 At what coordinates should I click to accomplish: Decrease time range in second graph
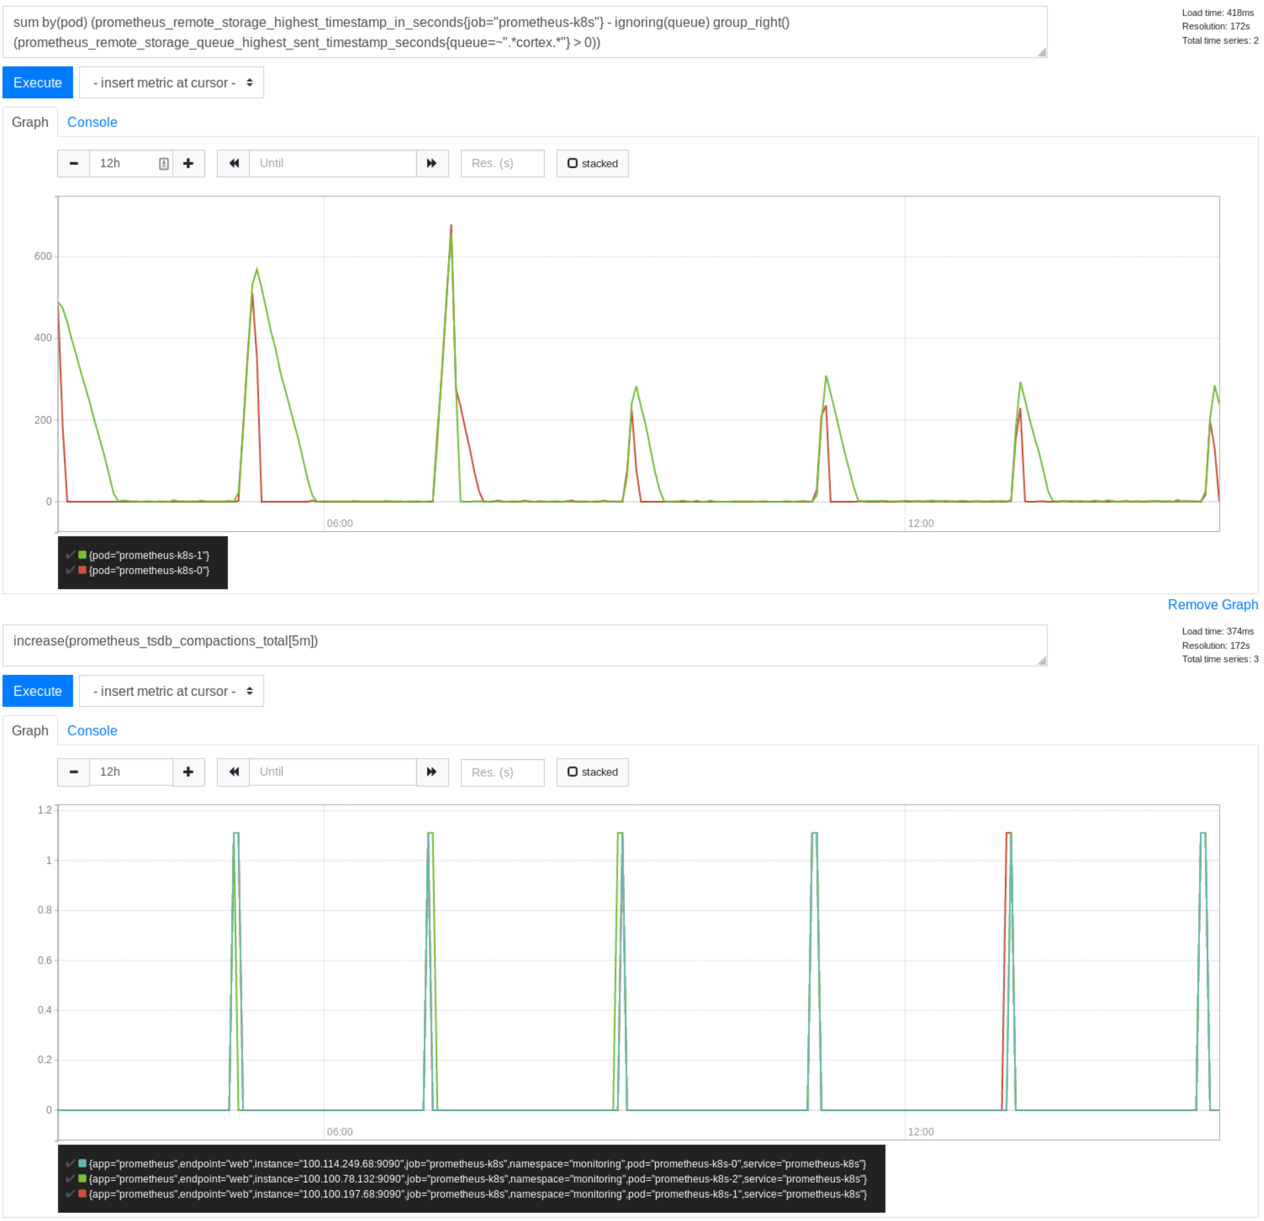point(73,772)
